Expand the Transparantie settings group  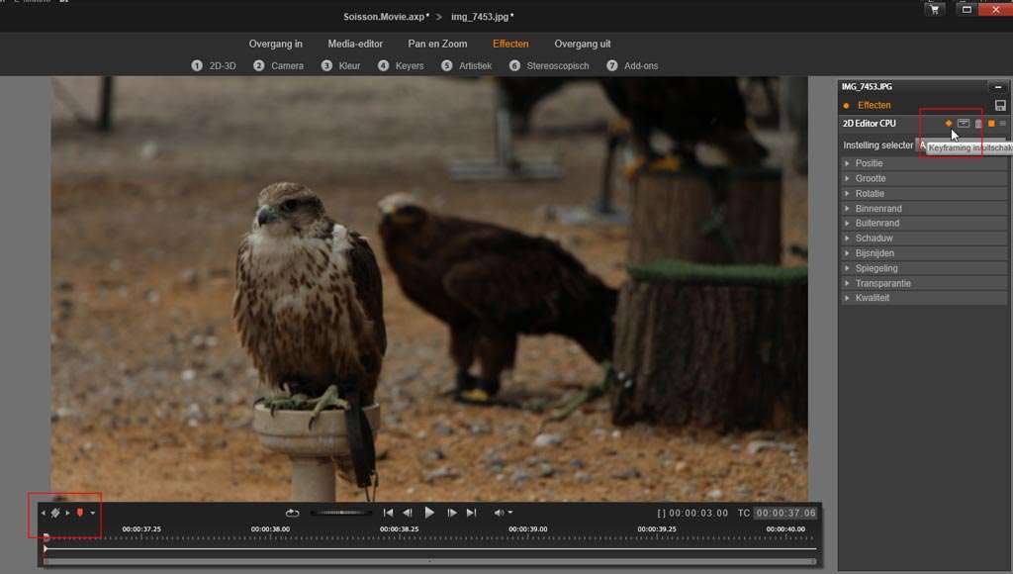click(x=882, y=283)
